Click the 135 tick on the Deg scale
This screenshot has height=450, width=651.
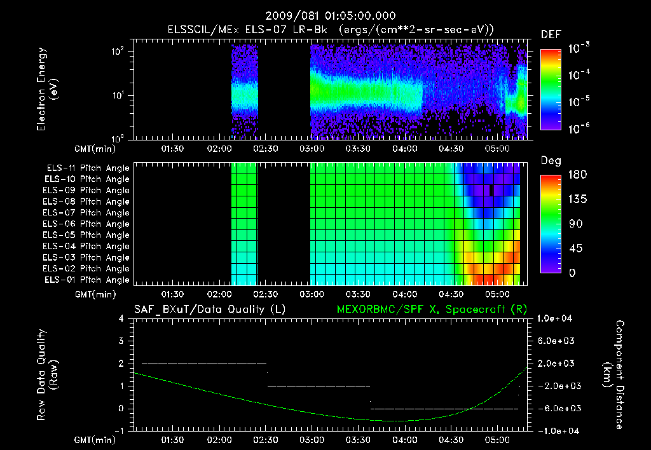tap(577, 200)
